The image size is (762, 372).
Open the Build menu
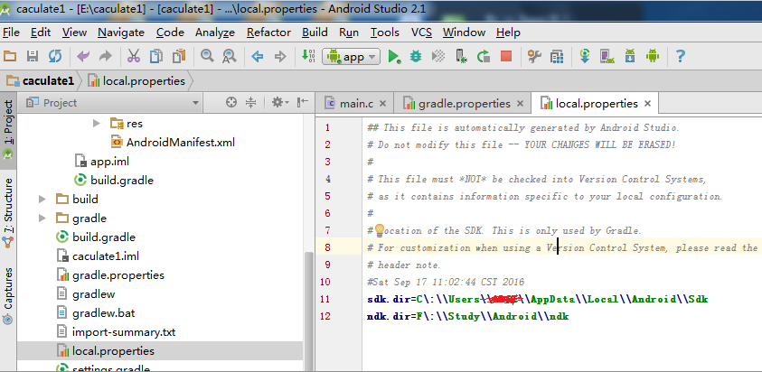(x=315, y=33)
